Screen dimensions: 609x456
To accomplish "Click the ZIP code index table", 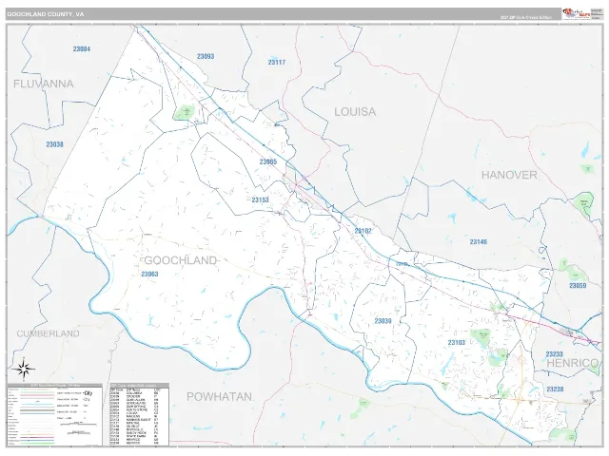I will coord(140,414).
